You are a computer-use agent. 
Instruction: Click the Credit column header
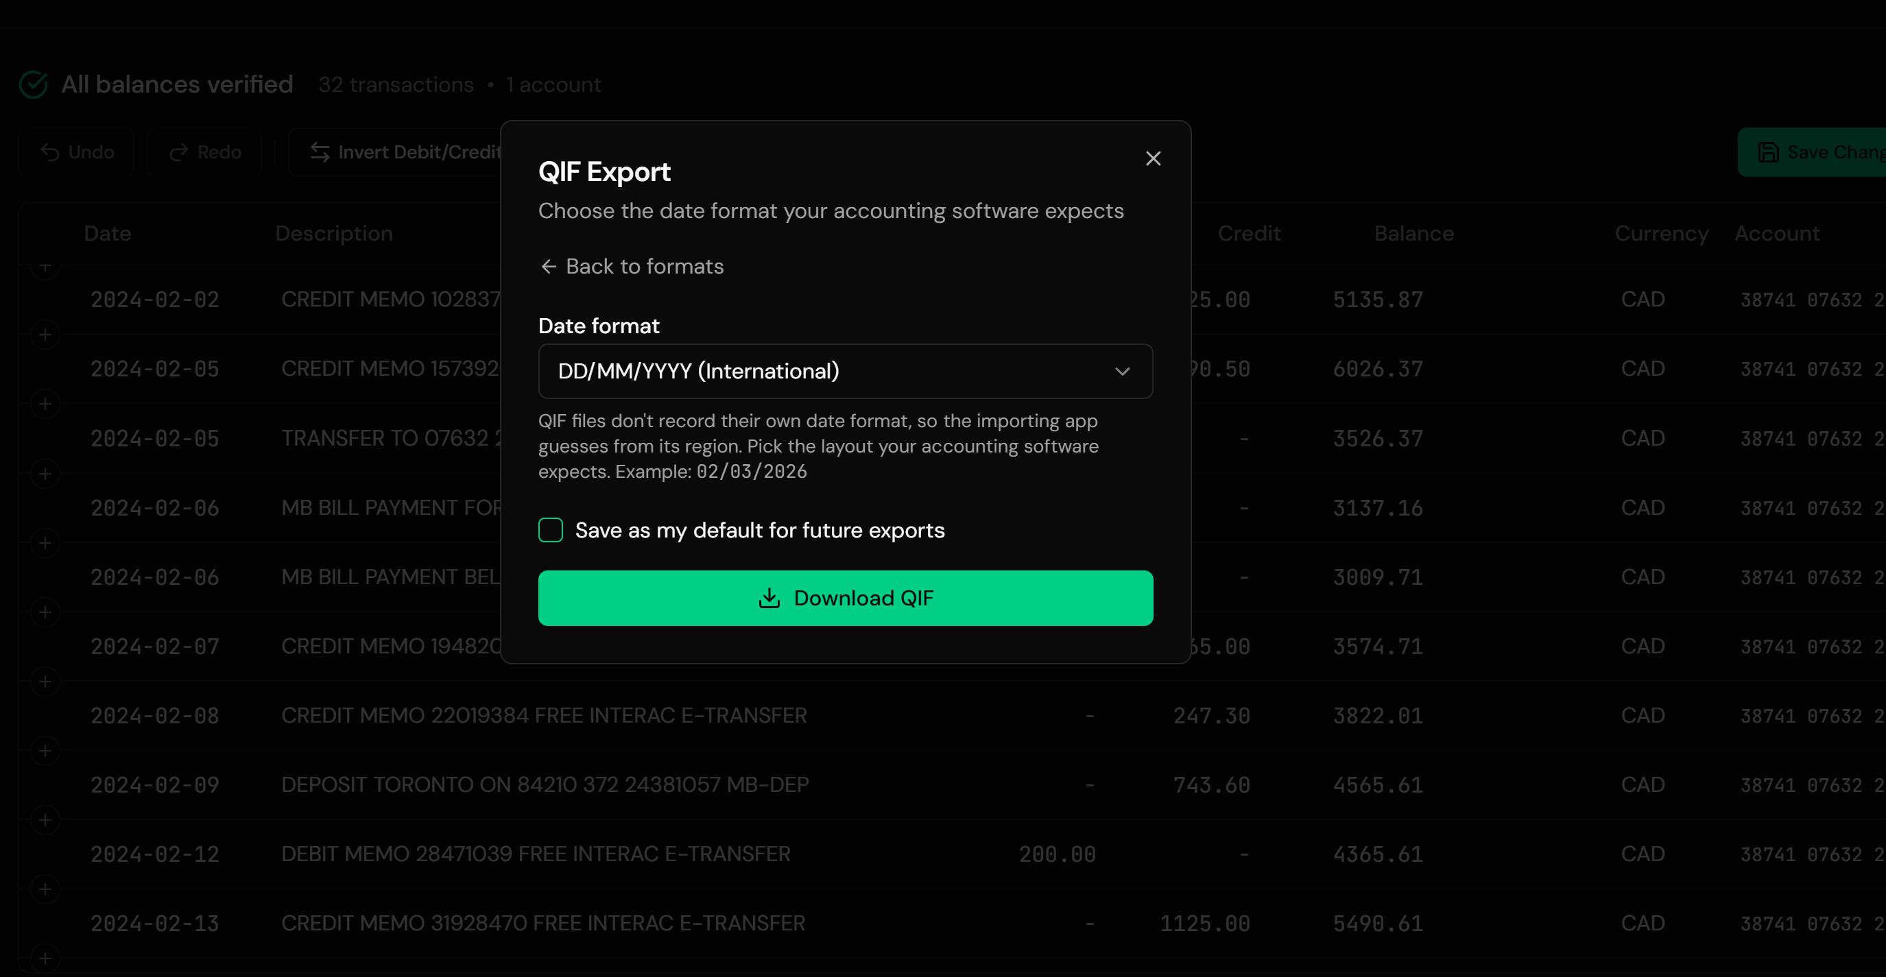(x=1249, y=234)
